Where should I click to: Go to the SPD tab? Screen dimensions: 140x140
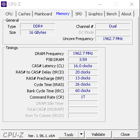pos(79,14)
